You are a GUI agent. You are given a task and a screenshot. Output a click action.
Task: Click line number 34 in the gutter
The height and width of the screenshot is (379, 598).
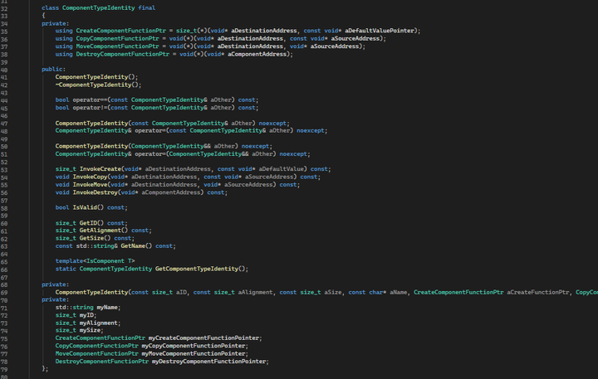pyautogui.click(x=4, y=23)
